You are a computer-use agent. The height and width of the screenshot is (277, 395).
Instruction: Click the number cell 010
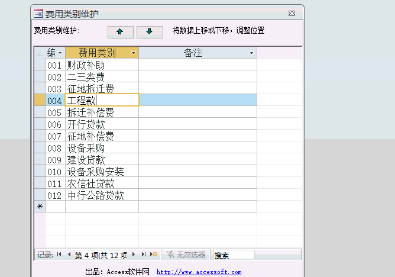tap(55, 171)
